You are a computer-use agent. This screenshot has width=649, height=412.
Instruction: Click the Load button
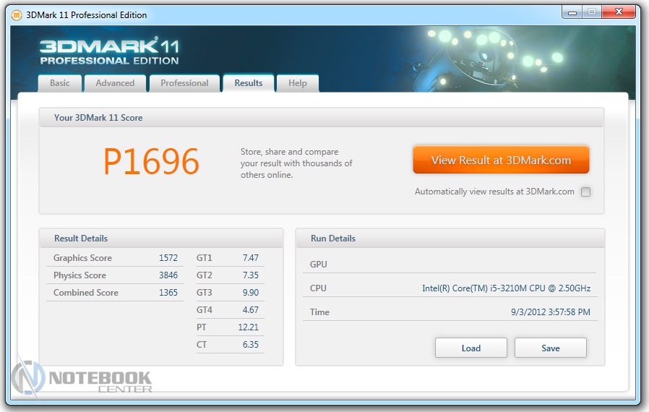coord(471,348)
